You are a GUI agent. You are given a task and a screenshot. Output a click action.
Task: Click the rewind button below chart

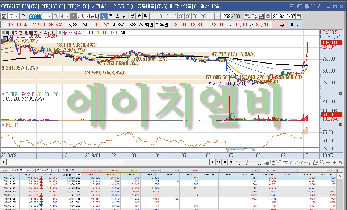click(x=219, y=162)
